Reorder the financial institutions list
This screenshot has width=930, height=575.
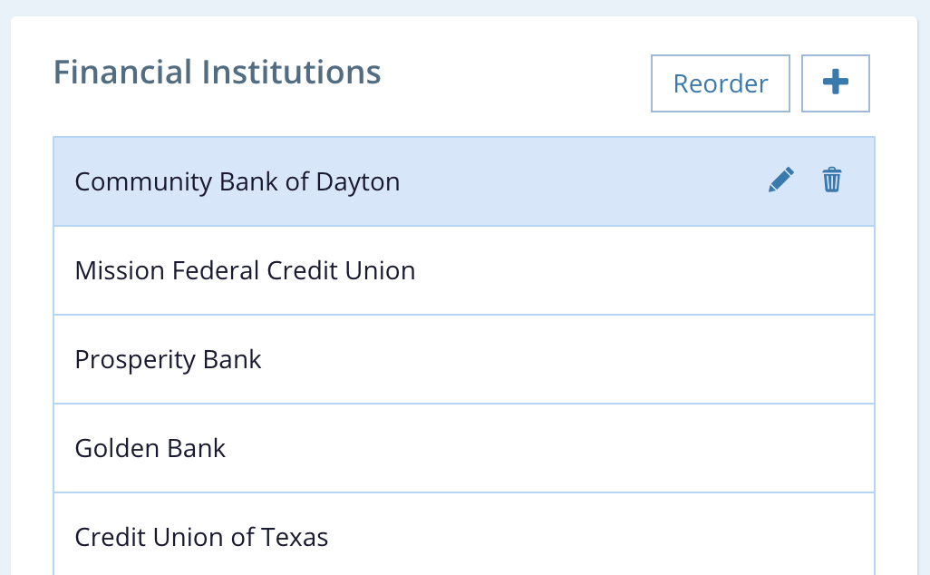click(x=721, y=83)
